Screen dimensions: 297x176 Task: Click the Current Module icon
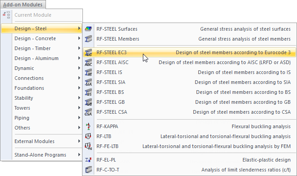click(x=6, y=15)
